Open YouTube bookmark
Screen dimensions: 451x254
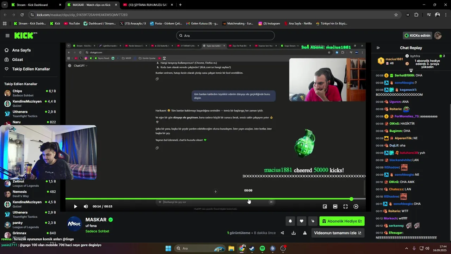[x=72, y=24]
